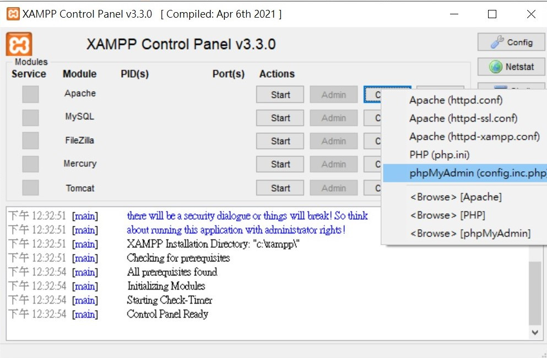Start the Apache module

tap(280, 95)
